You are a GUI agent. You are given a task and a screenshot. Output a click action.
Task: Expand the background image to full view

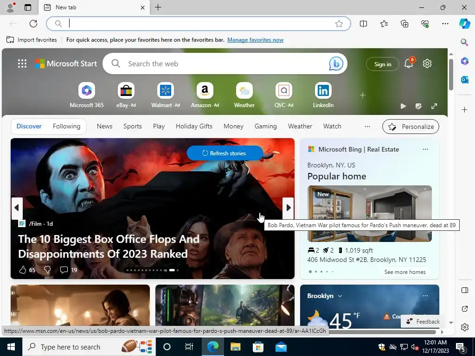coord(434,106)
